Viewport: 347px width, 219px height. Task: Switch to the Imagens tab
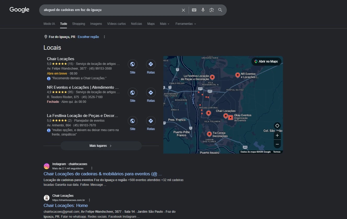pyautogui.click(x=96, y=24)
